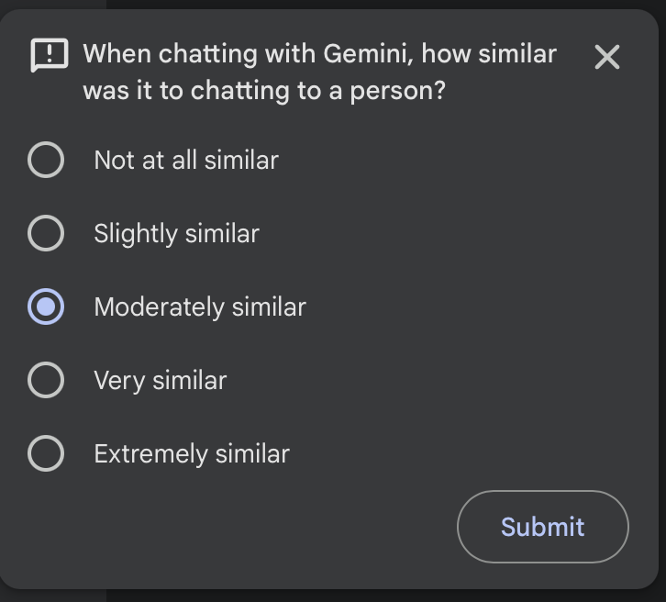
Task: Select the "Not at all similar" radio button
Action: [x=46, y=160]
